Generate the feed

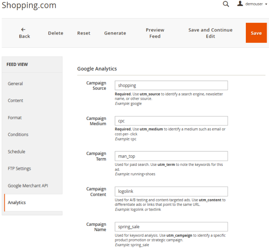coord(115,33)
